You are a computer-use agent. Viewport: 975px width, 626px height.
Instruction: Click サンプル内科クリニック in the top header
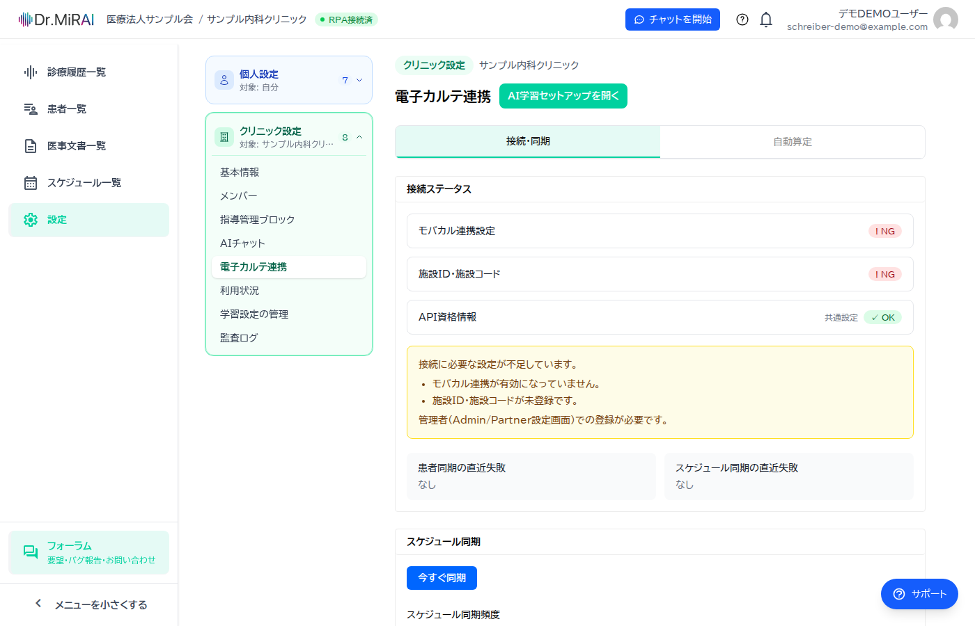pyautogui.click(x=257, y=19)
